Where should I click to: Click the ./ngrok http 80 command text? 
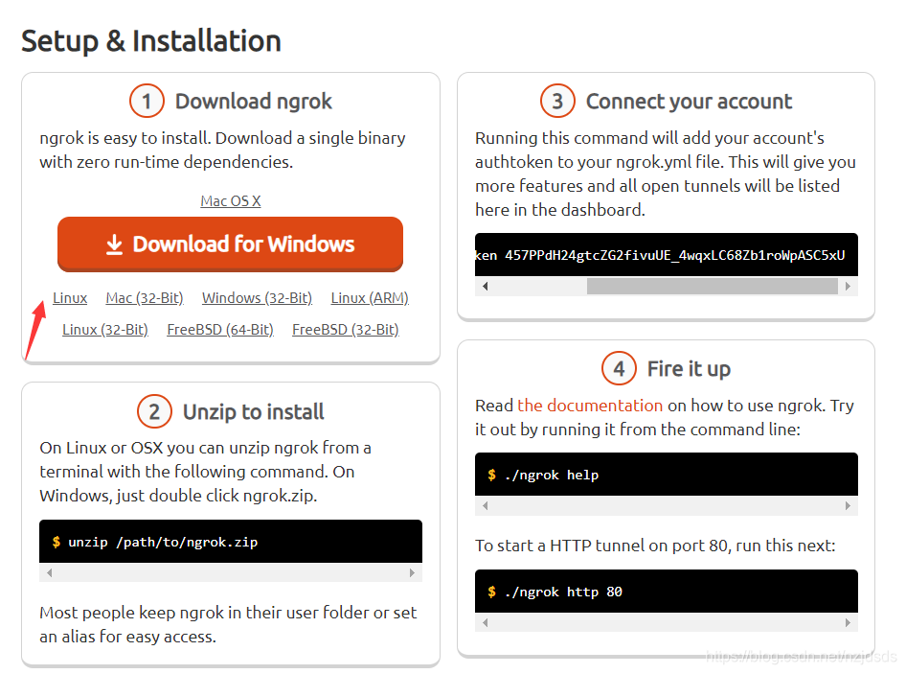(x=563, y=592)
